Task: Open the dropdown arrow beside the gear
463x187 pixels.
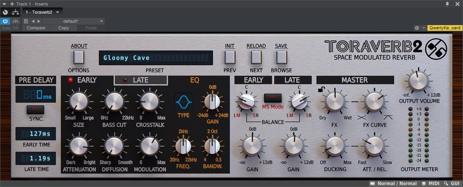Action: pyautogui.click(x=423, y=28)
